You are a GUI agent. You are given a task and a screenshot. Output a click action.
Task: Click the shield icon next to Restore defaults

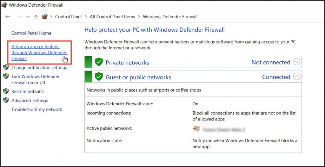pos(6,91)
